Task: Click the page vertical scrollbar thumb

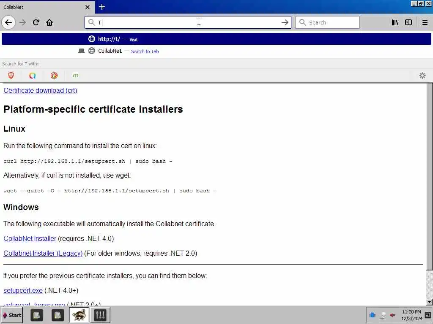Action: tap(429, 176)
